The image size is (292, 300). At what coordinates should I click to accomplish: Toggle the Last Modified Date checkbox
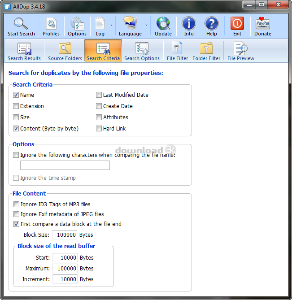click(x=99, y=95)
